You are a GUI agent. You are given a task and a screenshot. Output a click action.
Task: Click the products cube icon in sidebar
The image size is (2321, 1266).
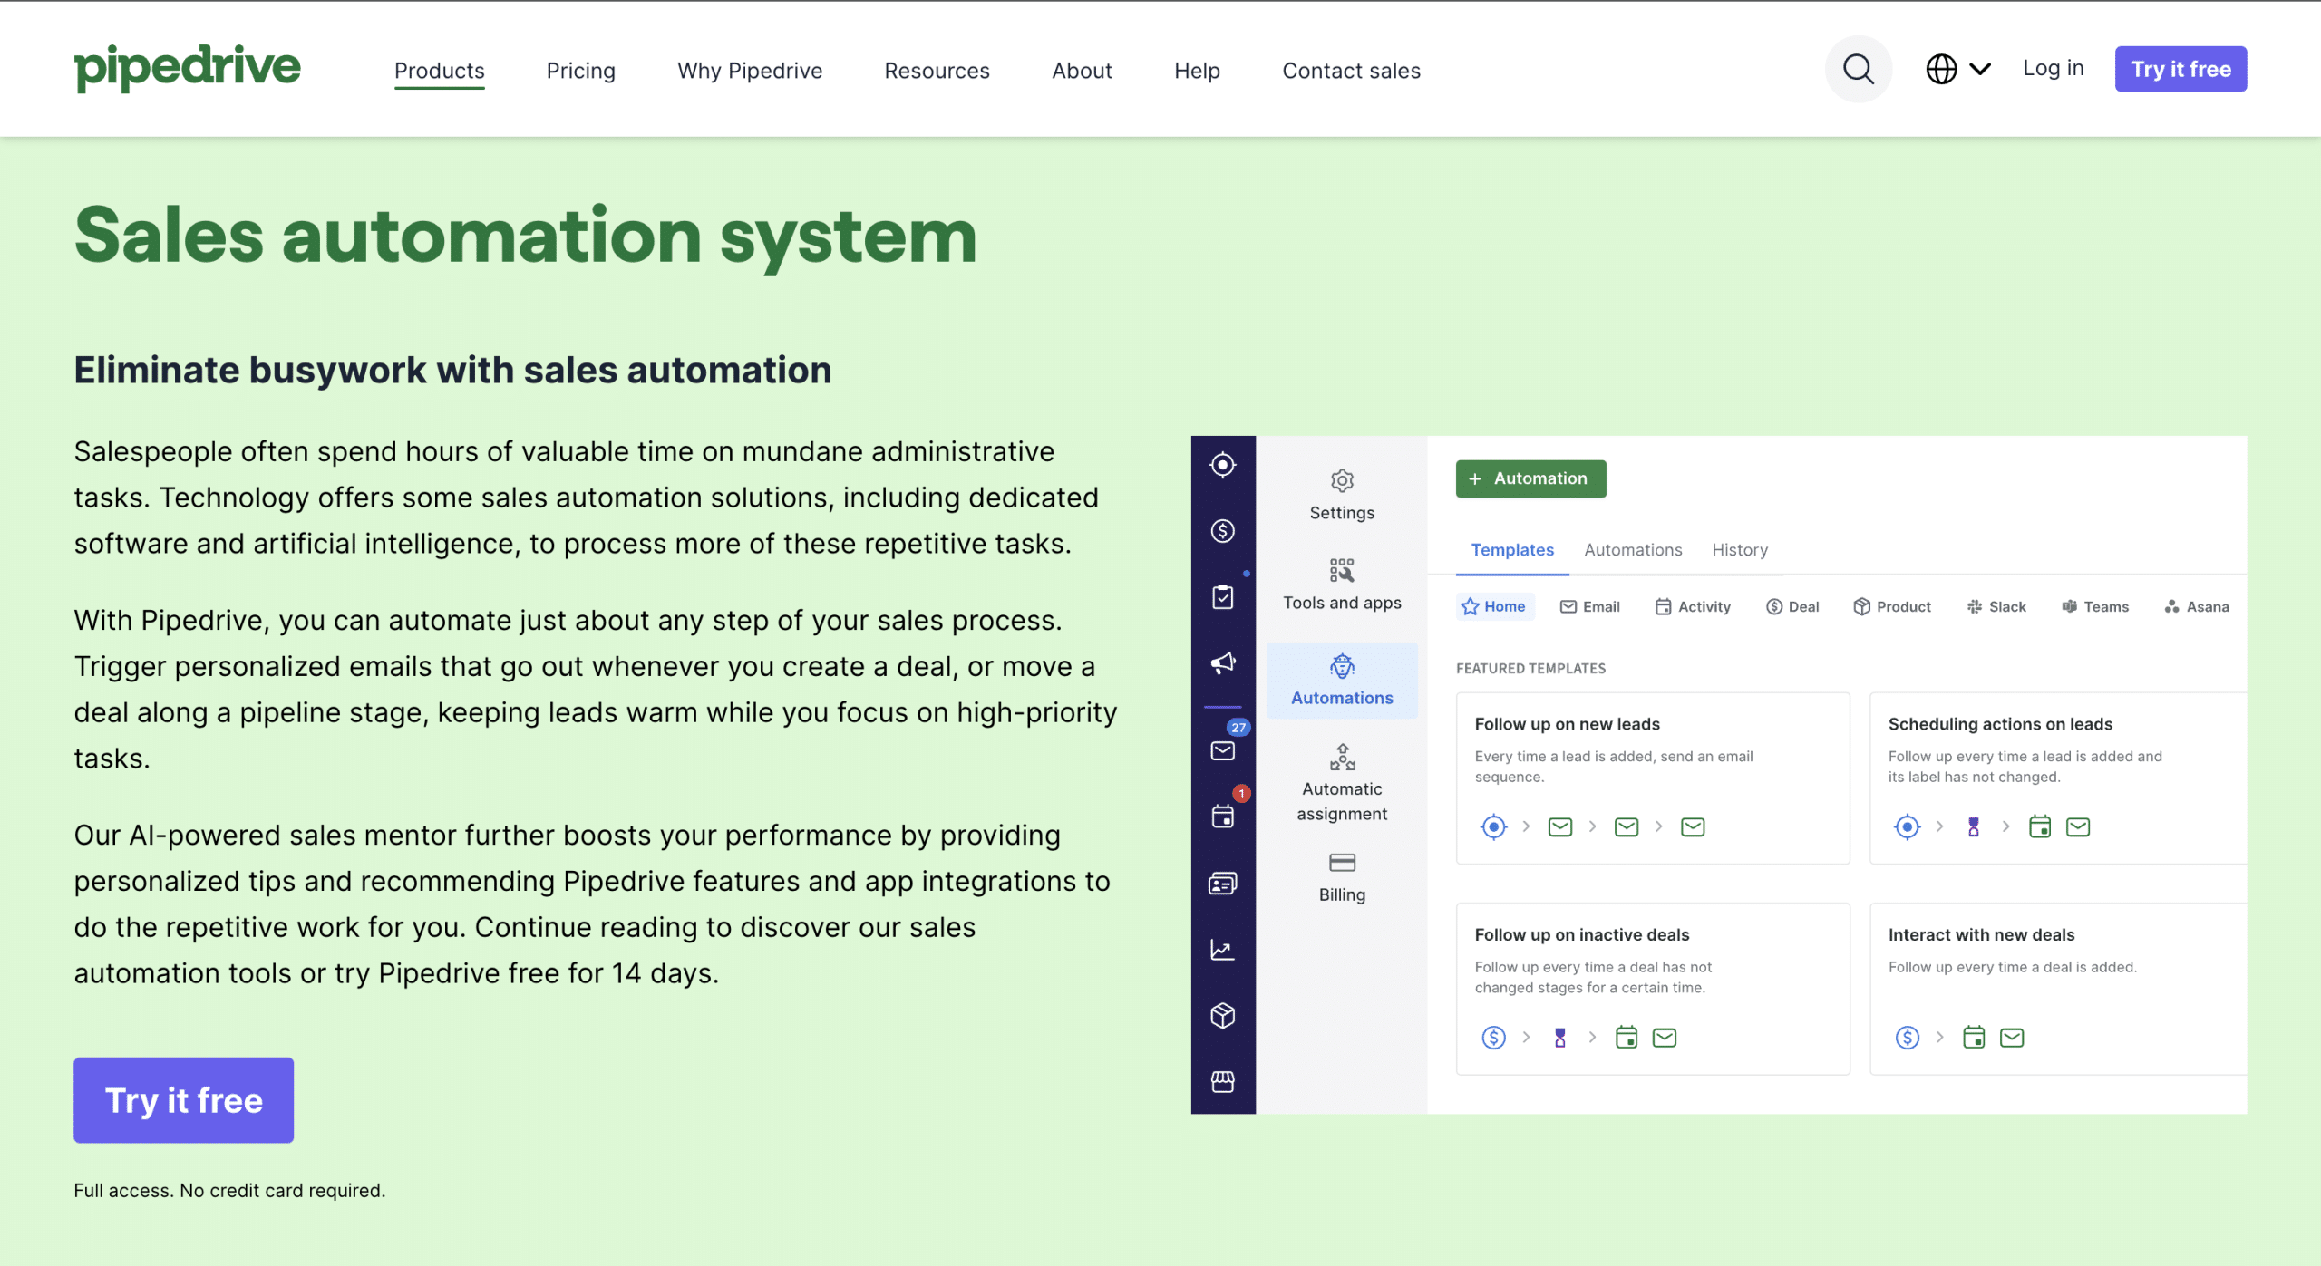[1222, 1015]
